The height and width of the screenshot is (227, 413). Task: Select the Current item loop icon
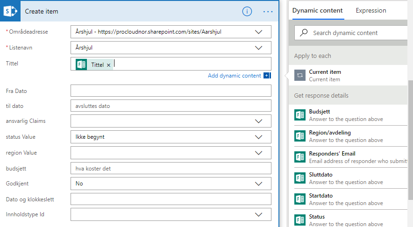(299, 75)
